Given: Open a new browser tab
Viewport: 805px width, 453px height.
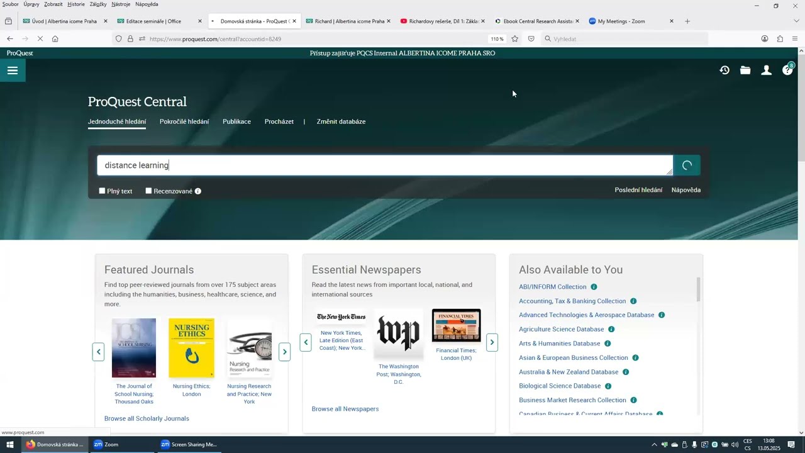Looking at the screenshot, I should tap(687, 21).
